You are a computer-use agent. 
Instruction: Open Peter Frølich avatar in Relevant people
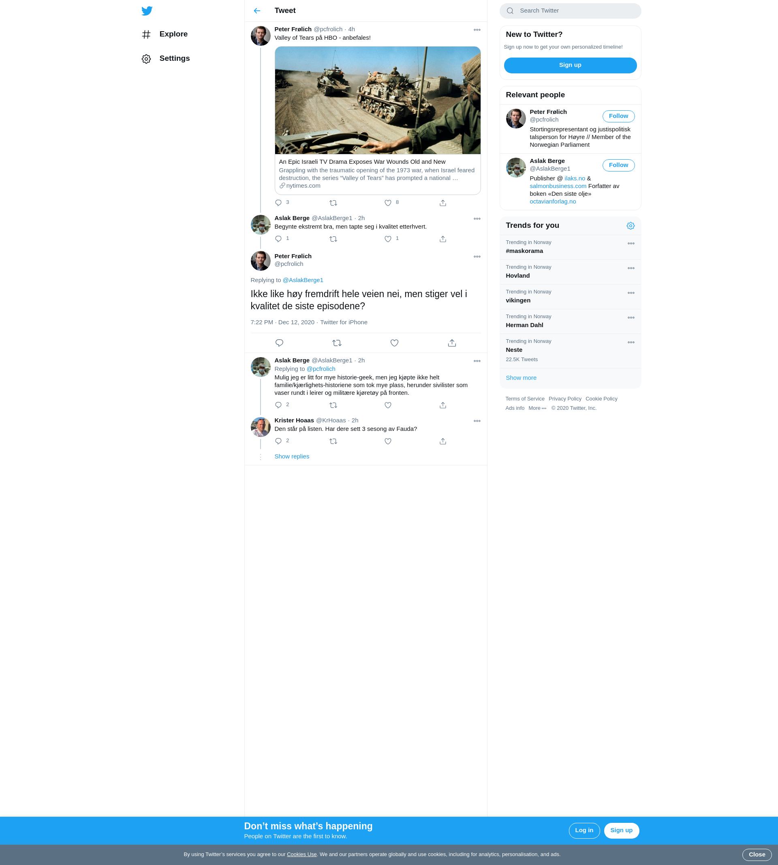coord(516,118)
